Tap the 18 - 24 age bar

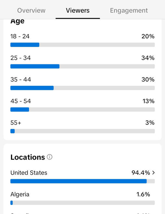click(x=83, y=45)
